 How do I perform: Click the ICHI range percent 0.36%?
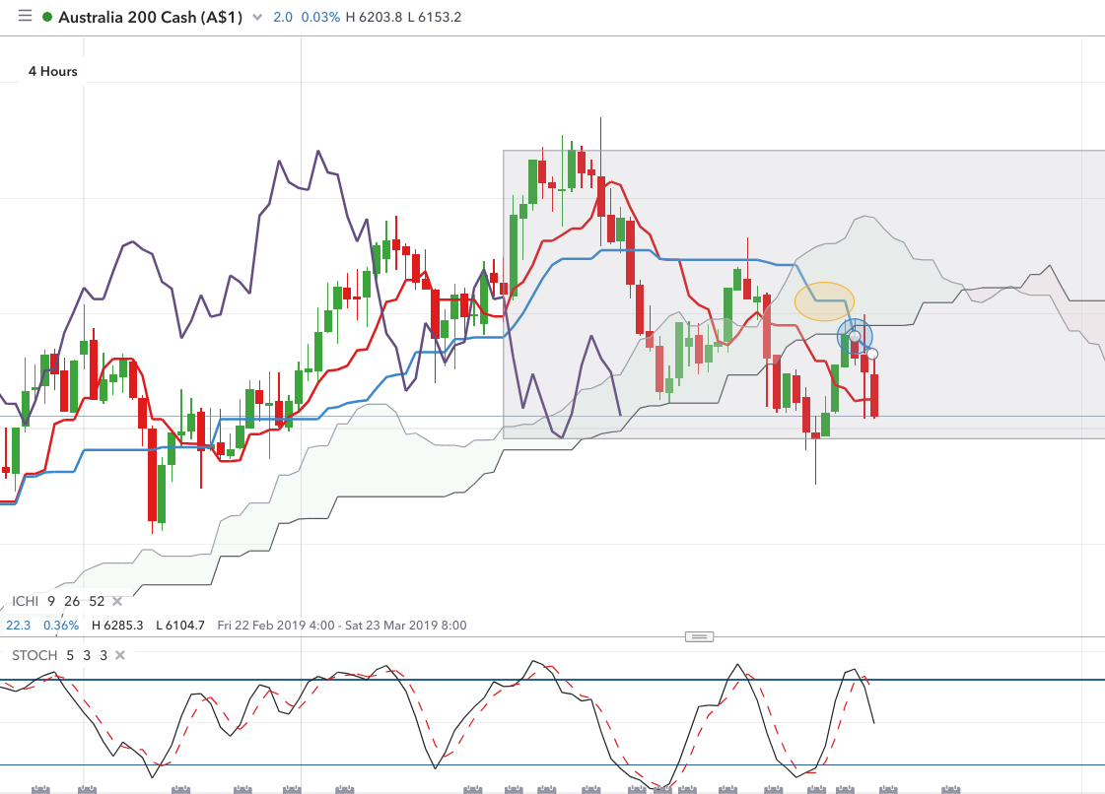pyautogui.click(x=61, y=625)
